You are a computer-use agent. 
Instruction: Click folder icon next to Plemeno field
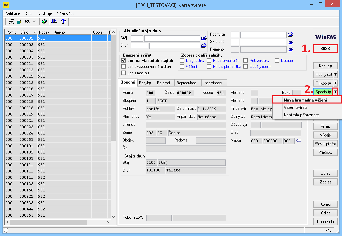[x=290, y=49]
